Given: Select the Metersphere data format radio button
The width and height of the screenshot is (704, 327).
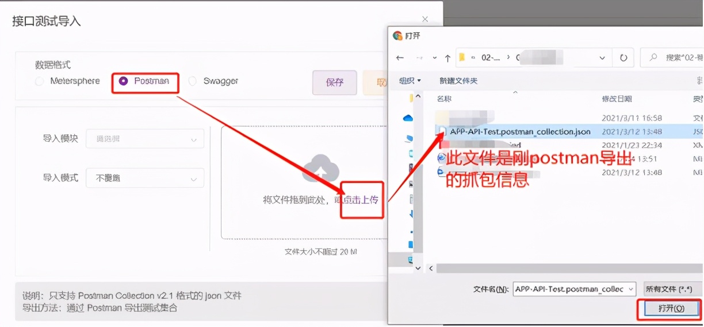Looking at the screenshot, I should tap(39, 81).
